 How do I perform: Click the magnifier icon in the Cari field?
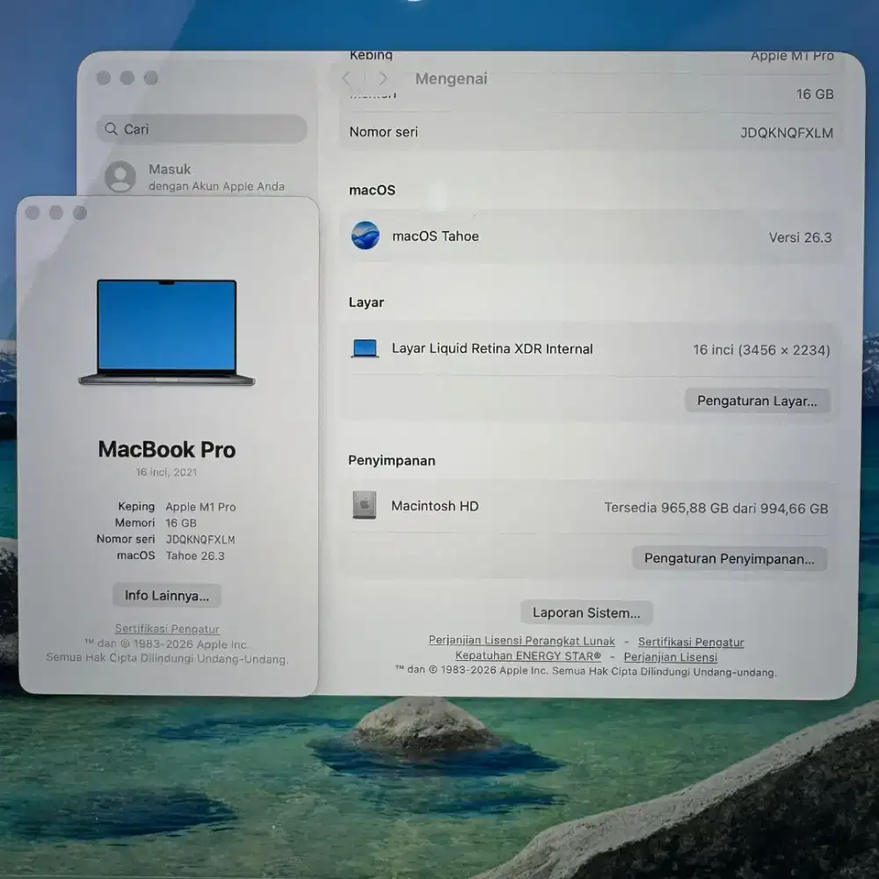coord(111,128)
